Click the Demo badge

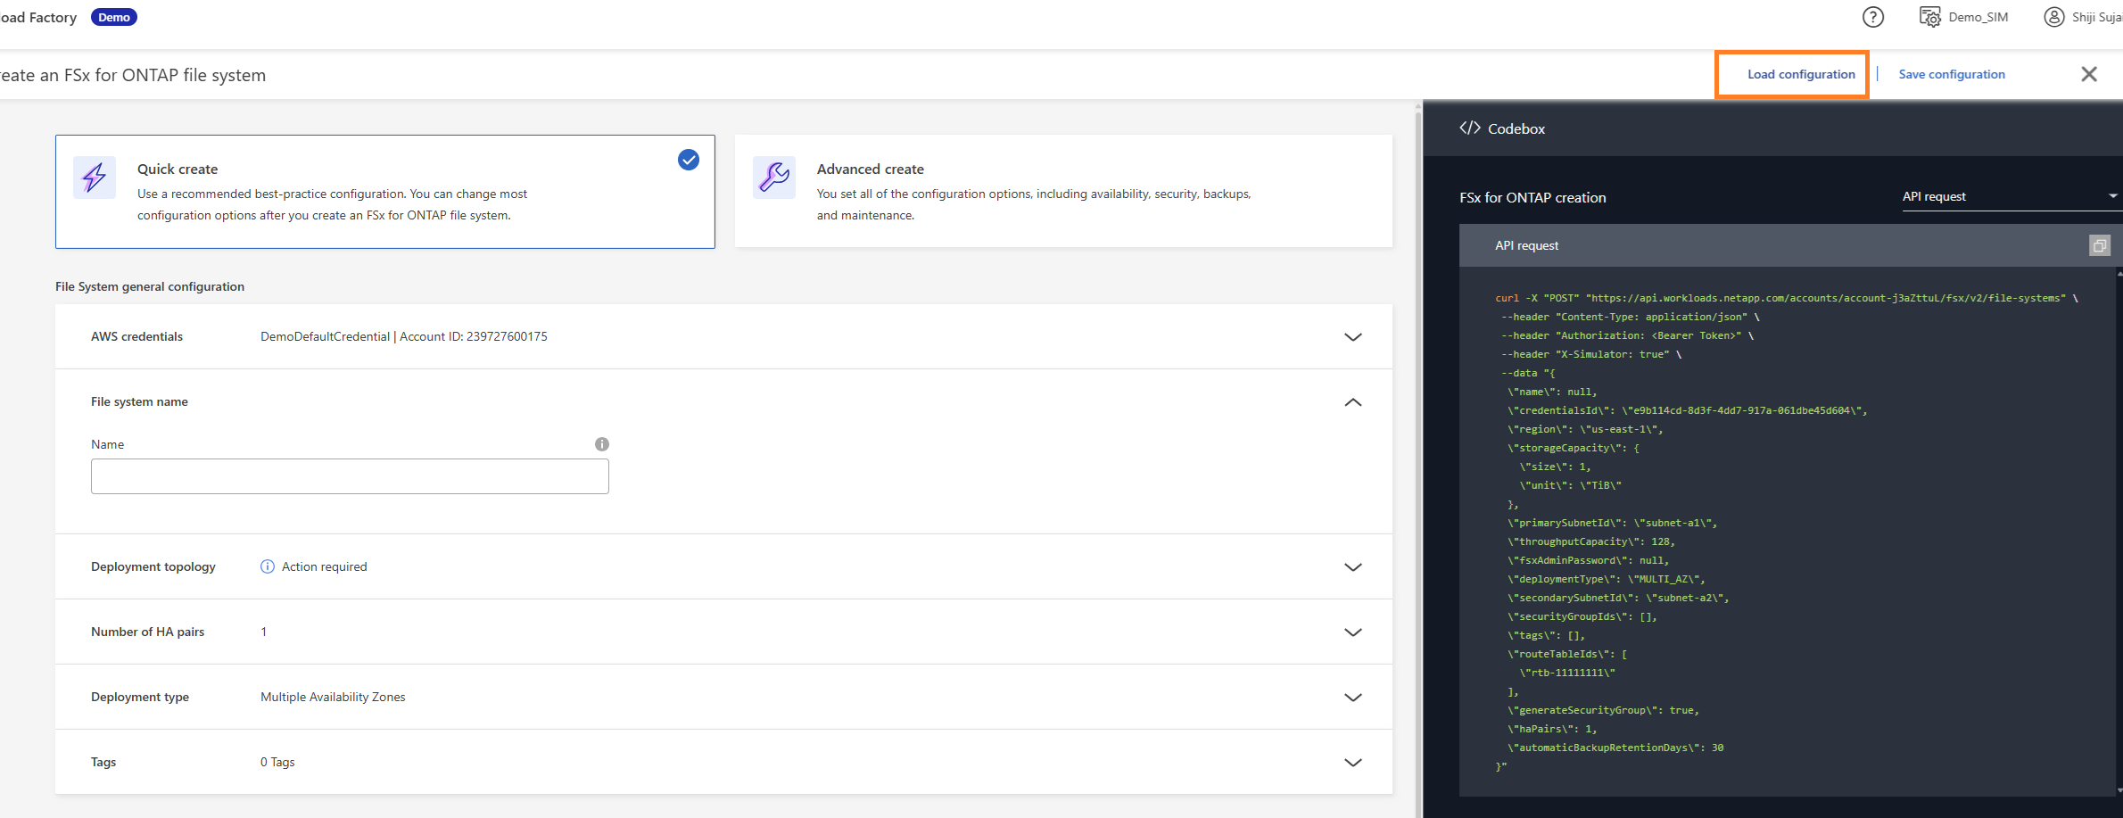point(114,17)
